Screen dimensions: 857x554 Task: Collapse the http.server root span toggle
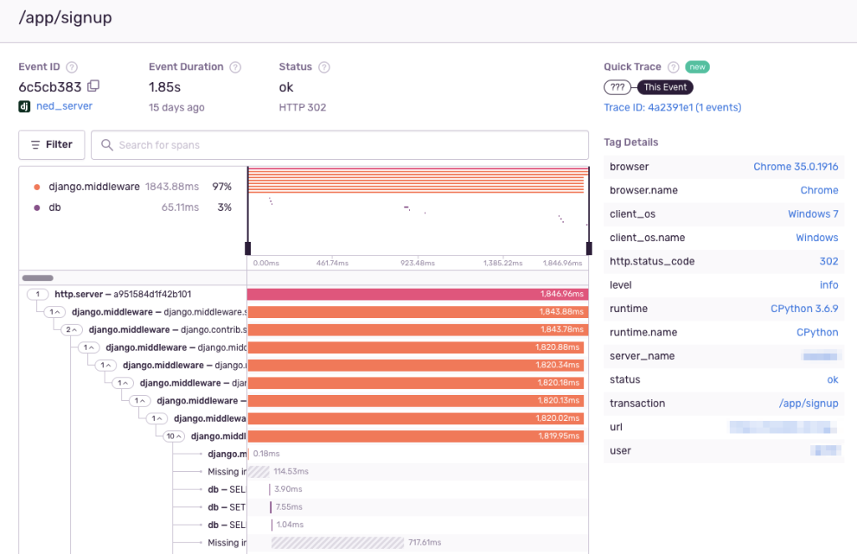tap(38, 295)
